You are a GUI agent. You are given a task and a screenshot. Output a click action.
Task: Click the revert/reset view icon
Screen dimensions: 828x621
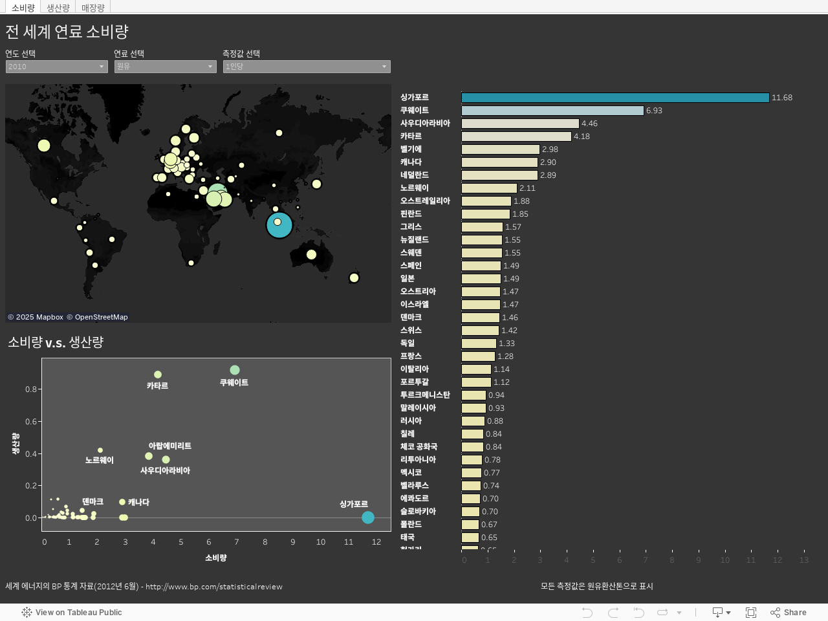click(x=638, y=612)
